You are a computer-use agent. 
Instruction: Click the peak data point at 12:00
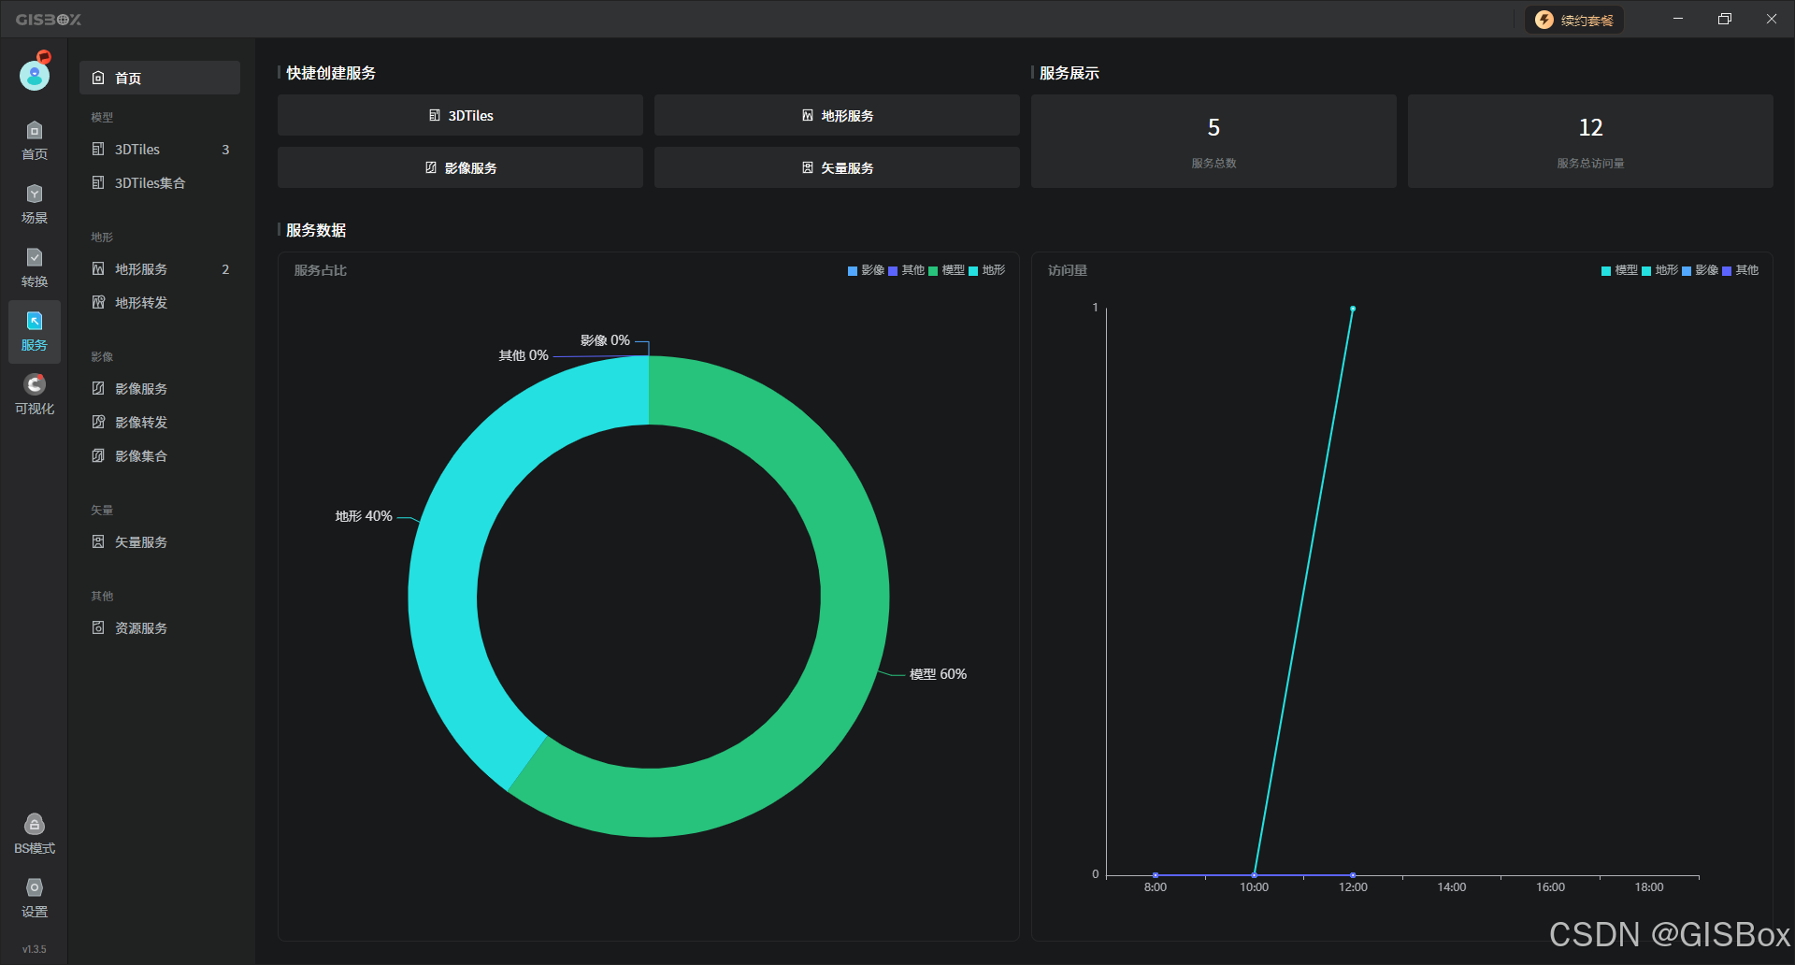(1353, 309)
